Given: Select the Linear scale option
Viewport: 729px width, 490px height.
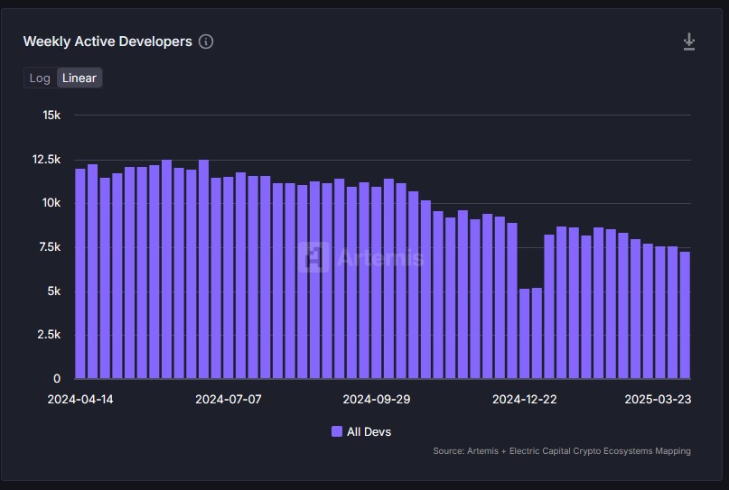Looking at the screenshot, I should [79, 78].
